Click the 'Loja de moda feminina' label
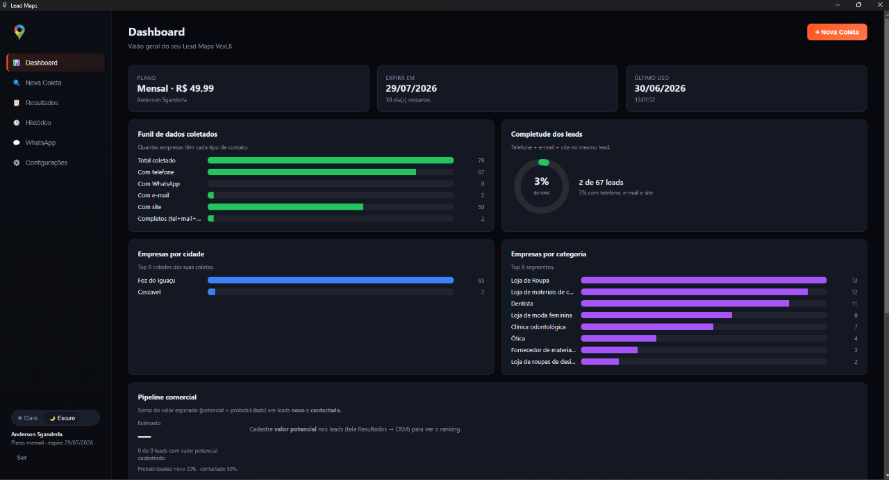Viewport: 889px width, 480px height. [x=542, y=315]
